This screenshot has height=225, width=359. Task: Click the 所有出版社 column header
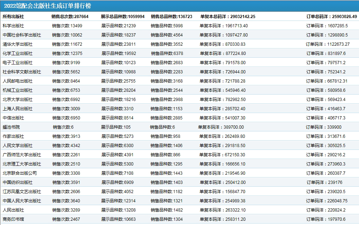[x=13, y=17]
